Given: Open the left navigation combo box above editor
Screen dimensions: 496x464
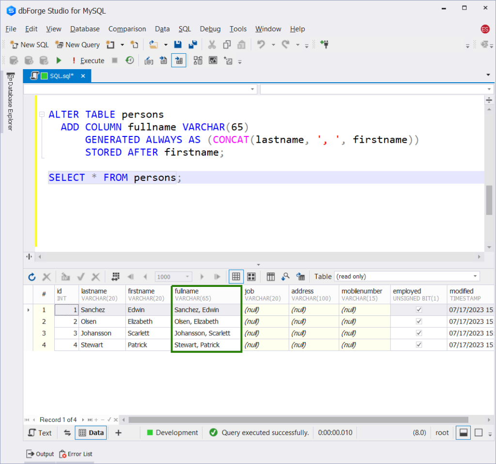Looking at the screenshot, I should (x=140, y=89).
